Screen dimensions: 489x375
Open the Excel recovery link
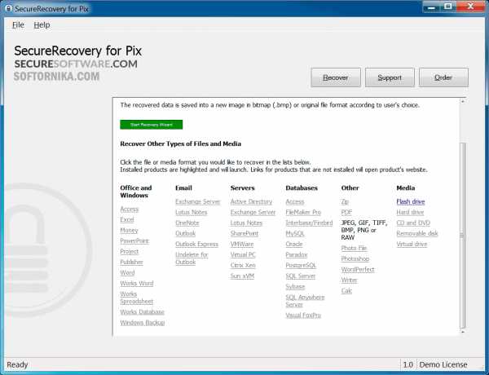point(127,219)
